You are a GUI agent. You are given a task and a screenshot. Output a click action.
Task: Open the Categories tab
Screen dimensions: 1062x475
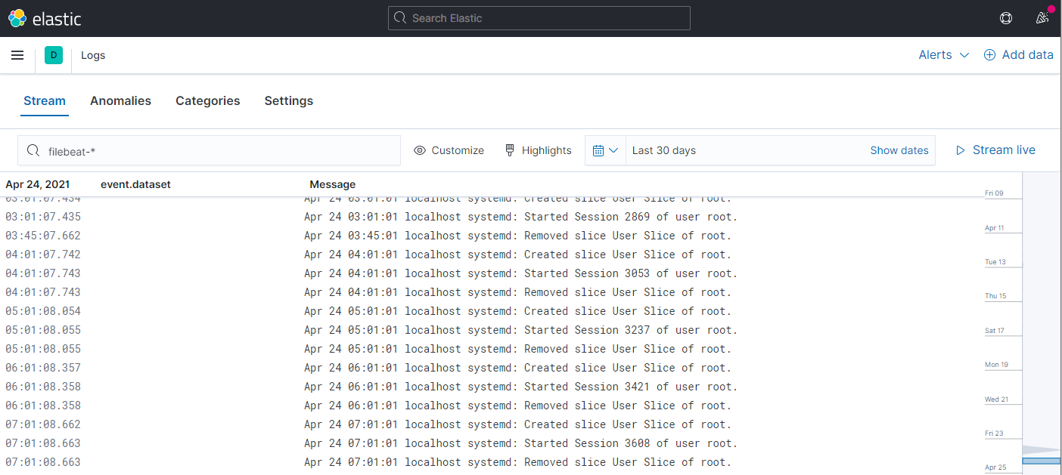tap(208, 100)
